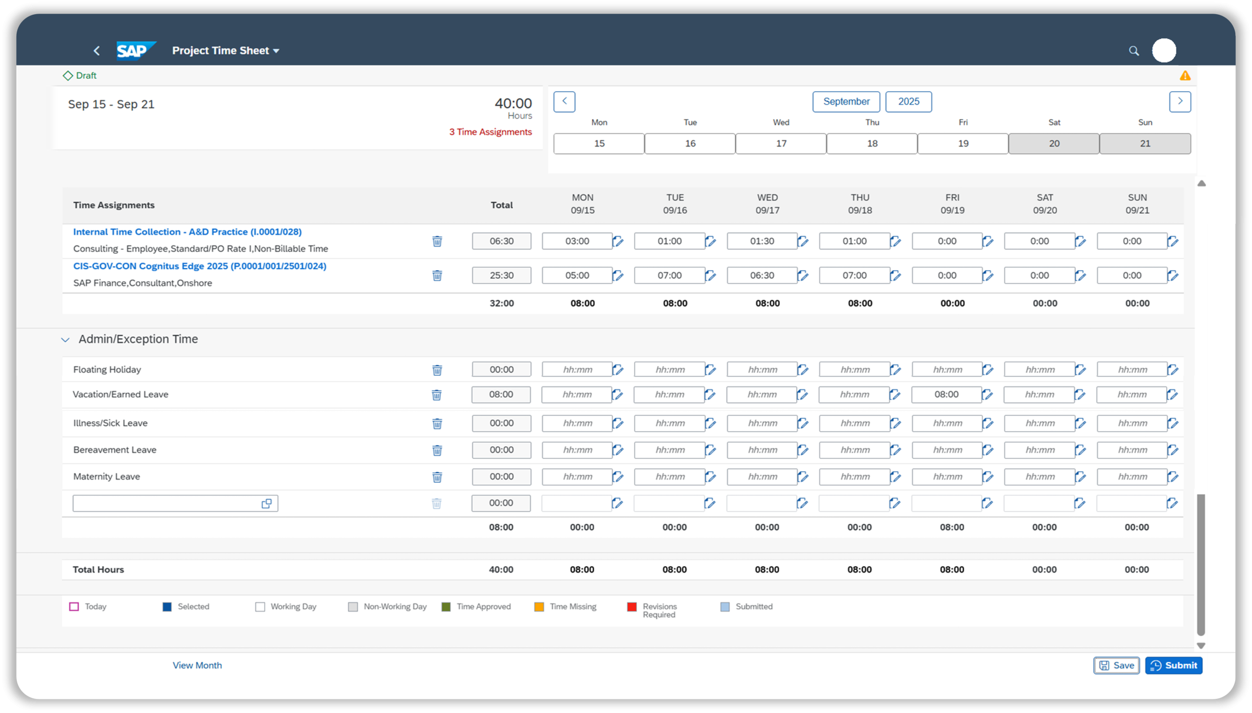Screen dimensions: 1252x713
Task: Edit note for Cognitus Edge Wednesday entry
Action: [x=803, y=275]
